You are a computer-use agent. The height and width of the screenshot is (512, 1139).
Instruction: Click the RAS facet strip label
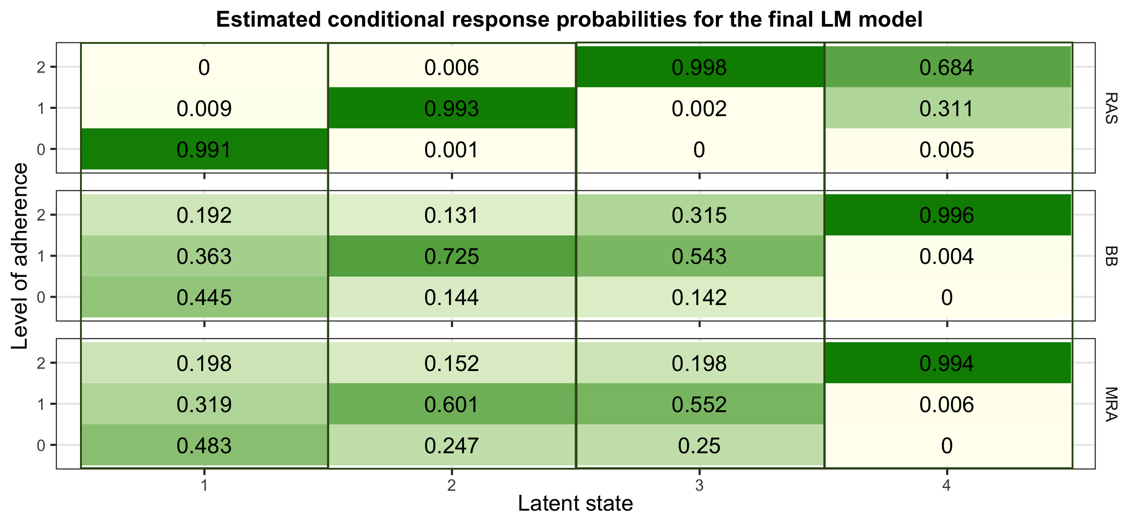1111,108
